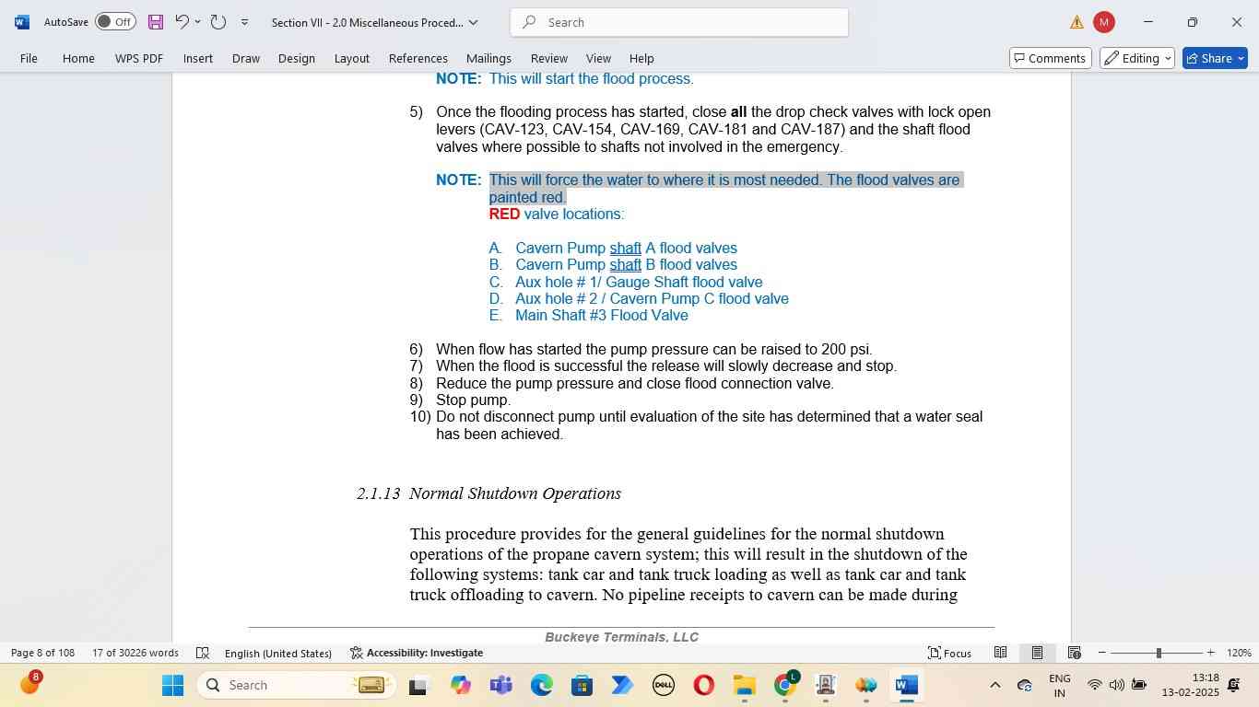Click the Word app icon in title bar
The width and height of the screenshot is (1259, 707).
[x=22, y=22]
